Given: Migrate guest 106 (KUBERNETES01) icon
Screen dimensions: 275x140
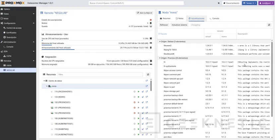Looking at the screenshot, I should [143, 124].
